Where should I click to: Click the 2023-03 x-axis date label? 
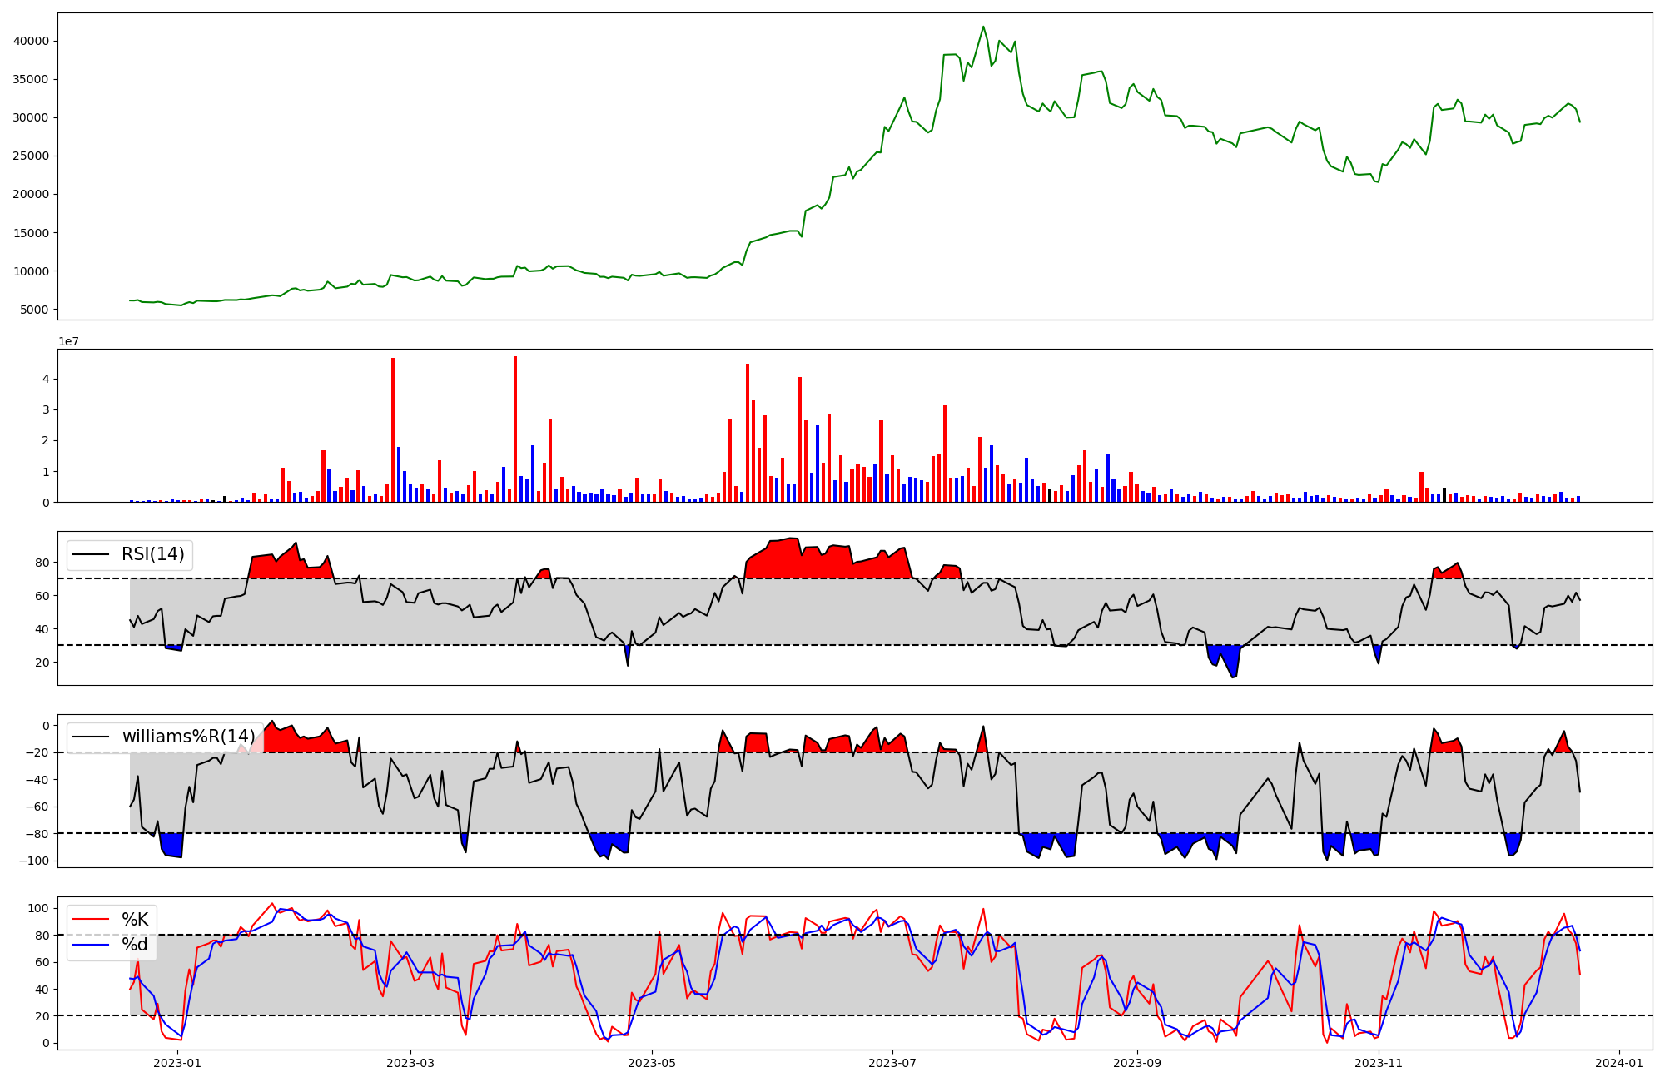tap(410, 1063)
